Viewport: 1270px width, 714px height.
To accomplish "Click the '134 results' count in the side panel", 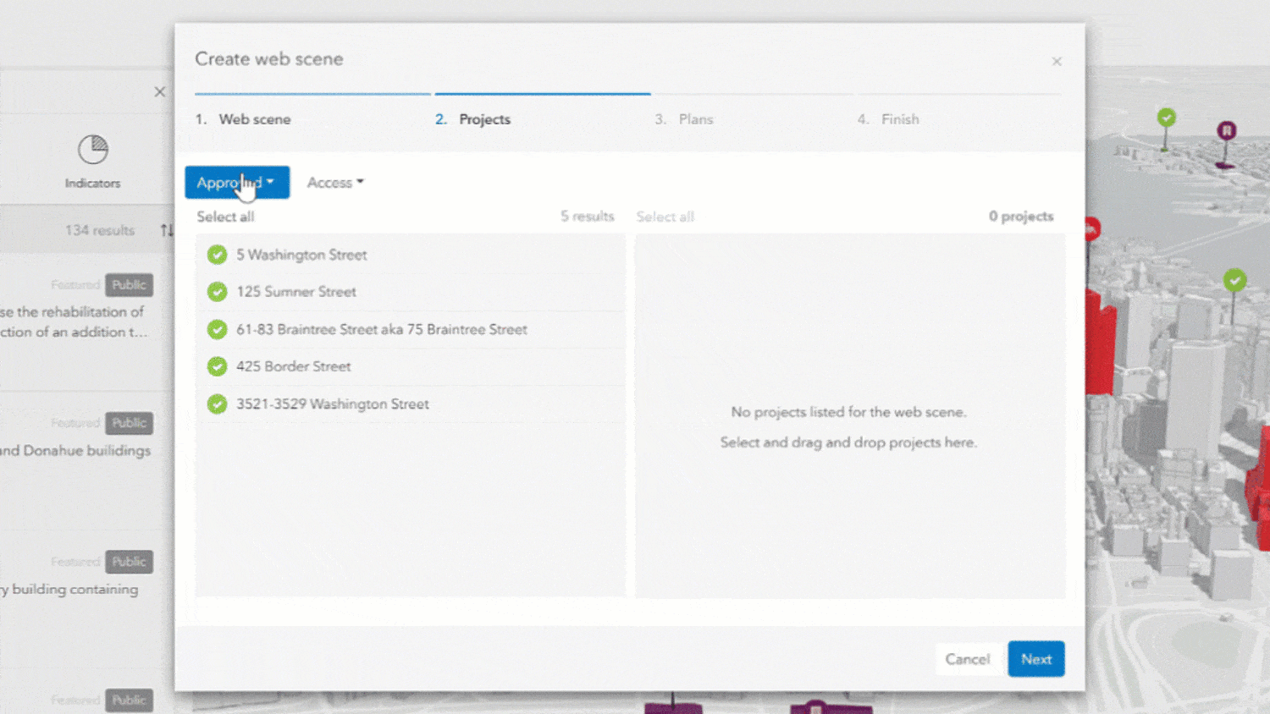I will [x=100, y=230].
